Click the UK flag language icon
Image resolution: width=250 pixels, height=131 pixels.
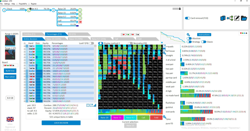click(10, 119)
